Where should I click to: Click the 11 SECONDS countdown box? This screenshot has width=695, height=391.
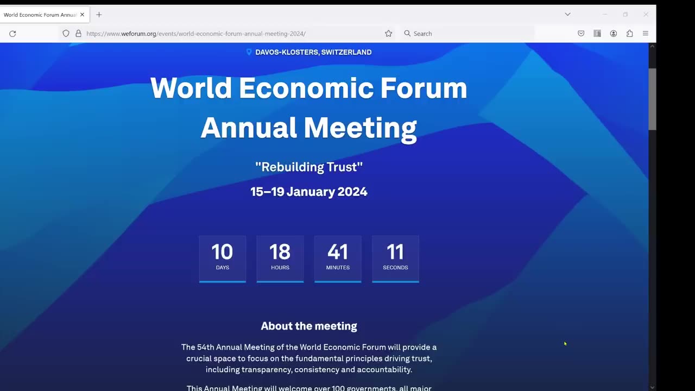tap(395, 259)
